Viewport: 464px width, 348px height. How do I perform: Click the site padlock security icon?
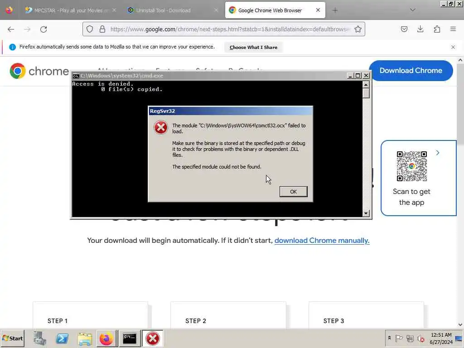(x=102, y=29)
